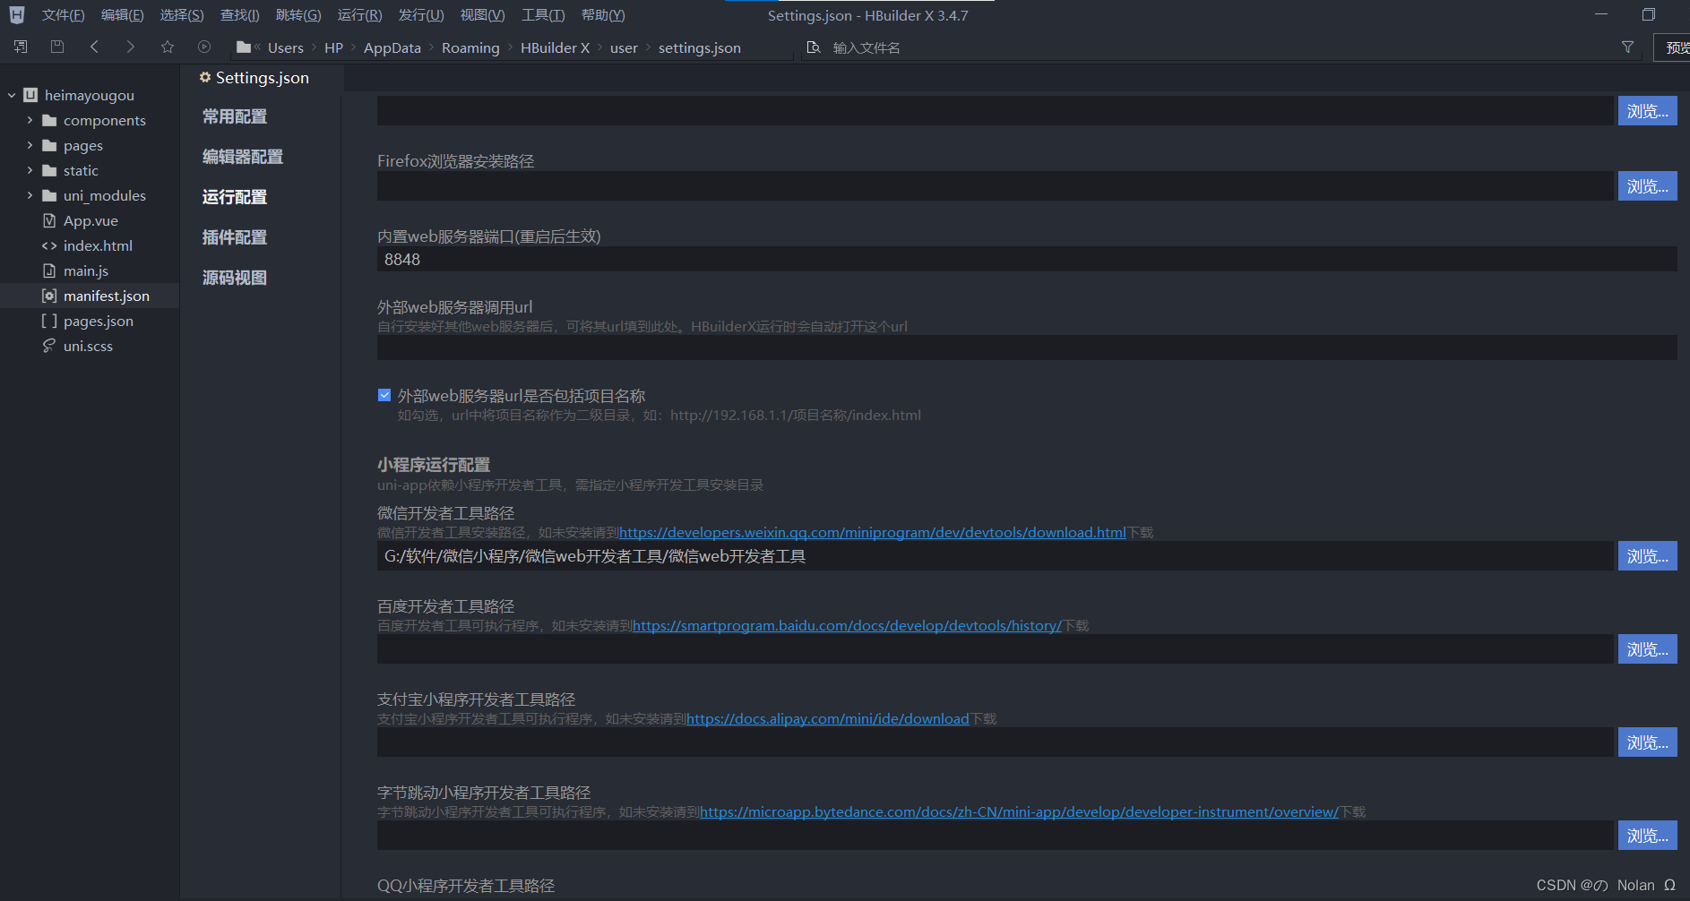Click the filter funnel icon near preview
This screenshot has width=1690, height=901.
click(x=1628, y=47)
